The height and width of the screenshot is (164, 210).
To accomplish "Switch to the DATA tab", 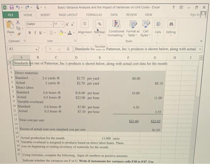I will tap(114, 15).
